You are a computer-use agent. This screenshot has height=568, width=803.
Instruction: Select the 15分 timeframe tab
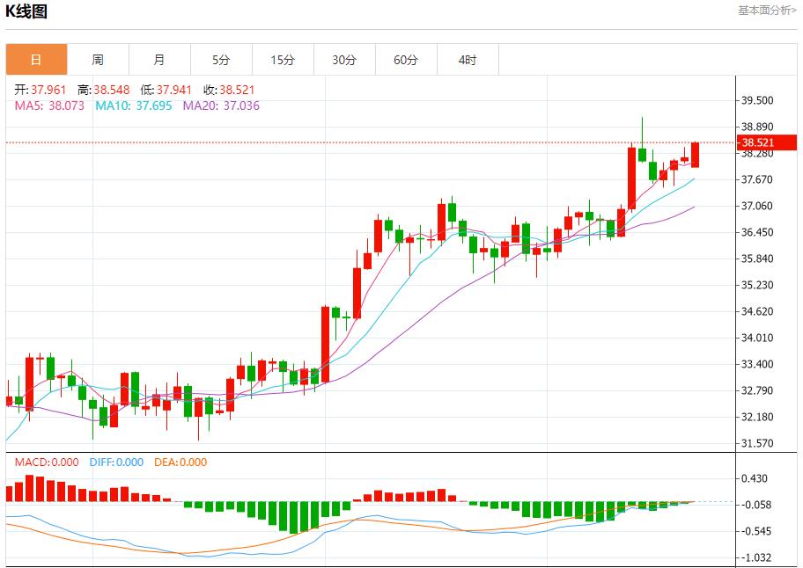point(283,60)
